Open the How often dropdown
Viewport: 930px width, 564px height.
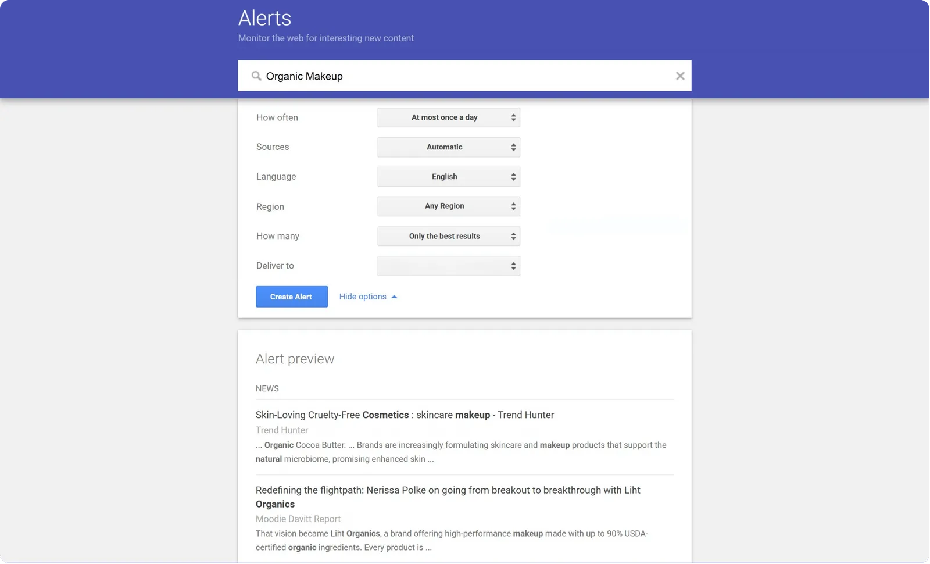(x=448, y=117)
